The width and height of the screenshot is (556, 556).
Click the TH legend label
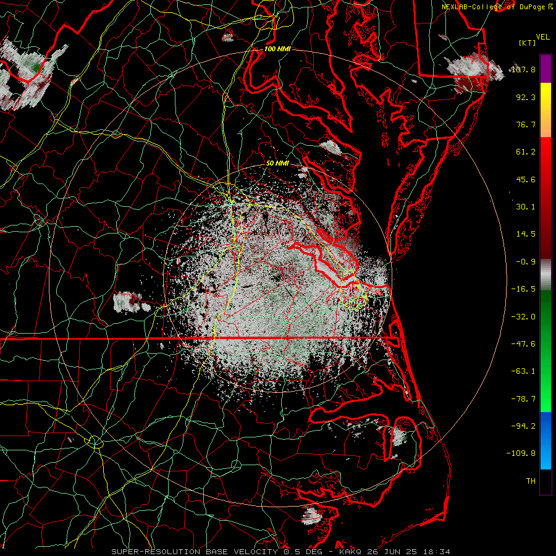tap(531, 481)
